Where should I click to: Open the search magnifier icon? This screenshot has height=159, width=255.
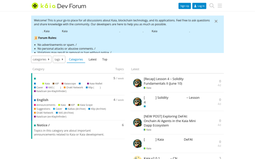pyautogui.click(x=212, y=6)
